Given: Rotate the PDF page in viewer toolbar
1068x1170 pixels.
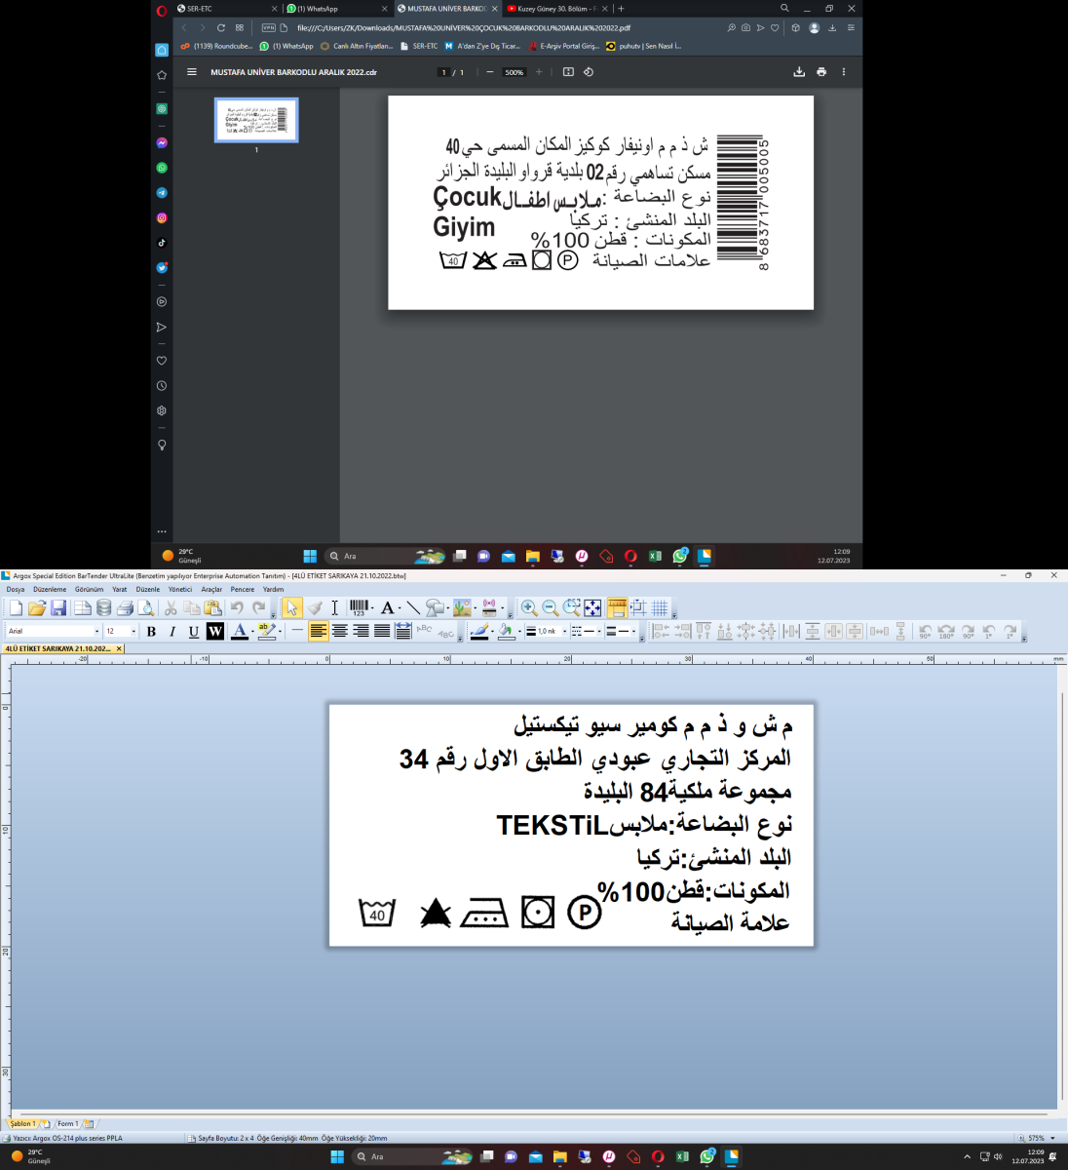Looking at the screenshot, I should [589, 72].
